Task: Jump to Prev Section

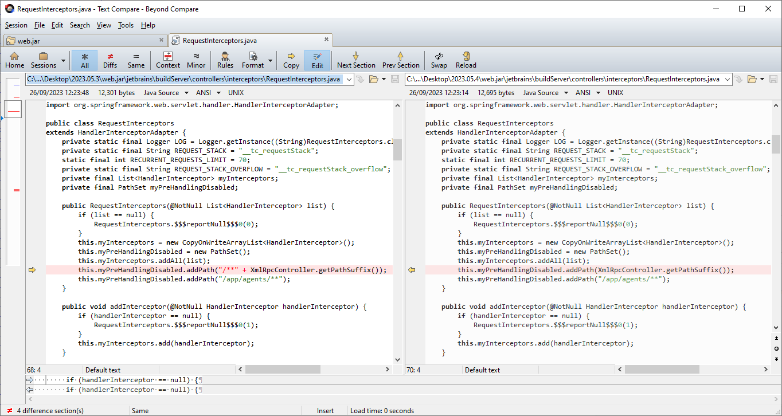Action: [x=401, y=60]
